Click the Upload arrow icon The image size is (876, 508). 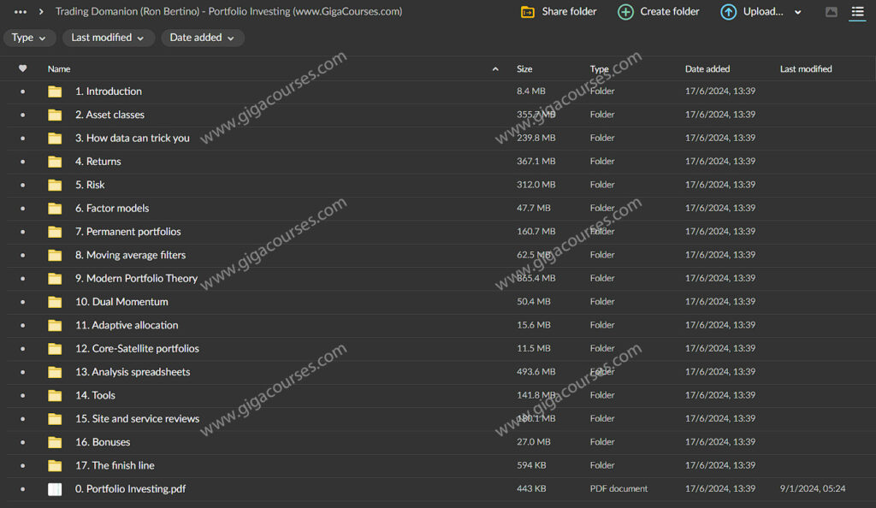click(x=728, y=12)
